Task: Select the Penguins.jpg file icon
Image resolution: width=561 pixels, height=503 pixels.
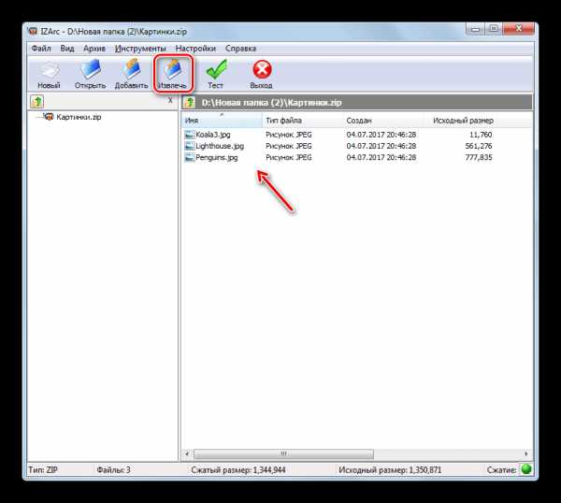Action: 189,157
